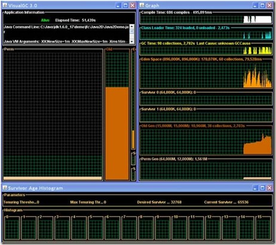Click the Max Tenuring Threshold parameter
This screenshot has width=276, height=245.
[88, 202]
